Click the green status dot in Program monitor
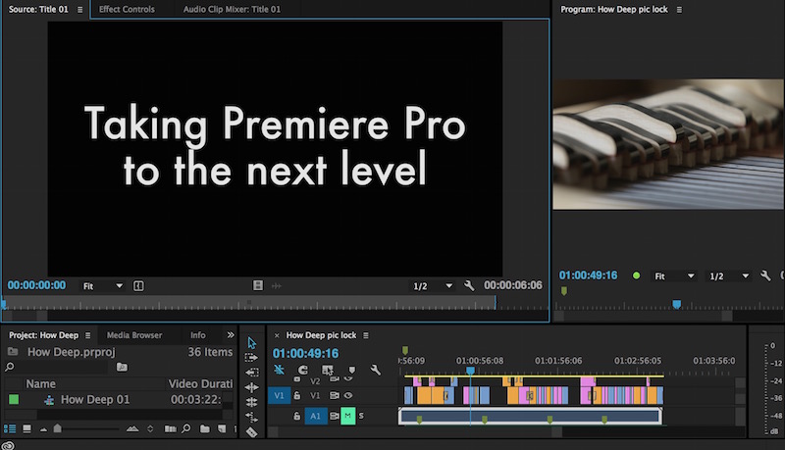The image size is (785, 450). click(x=636, y=275)
